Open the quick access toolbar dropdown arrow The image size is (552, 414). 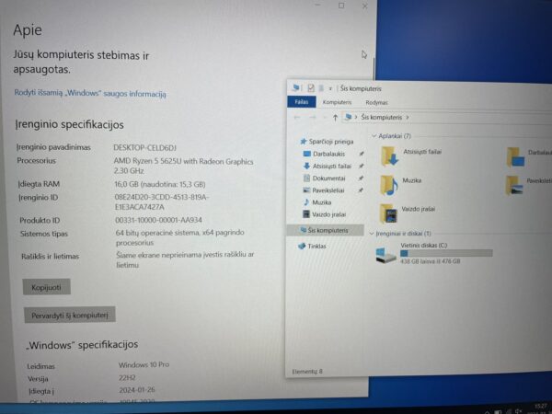point(330,88)
